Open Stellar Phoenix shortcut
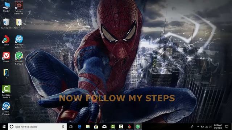Screen dimensions: 232x130 [6, 109]
